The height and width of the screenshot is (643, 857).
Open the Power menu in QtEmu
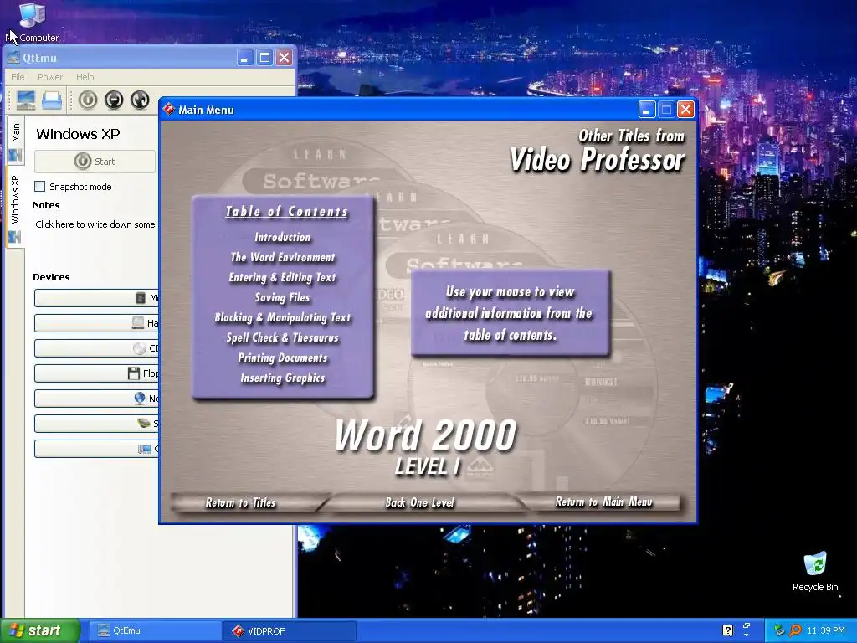[x=50, y=77]
